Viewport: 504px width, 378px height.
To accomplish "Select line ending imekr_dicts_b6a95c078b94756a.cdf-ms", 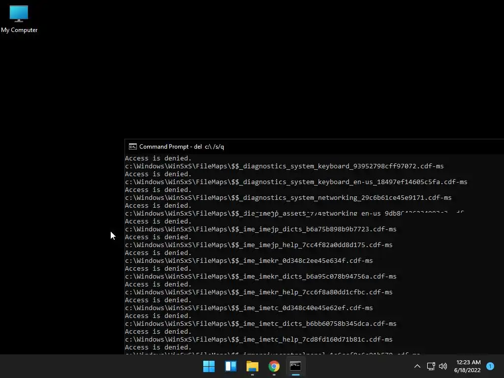I will (261, 277).
